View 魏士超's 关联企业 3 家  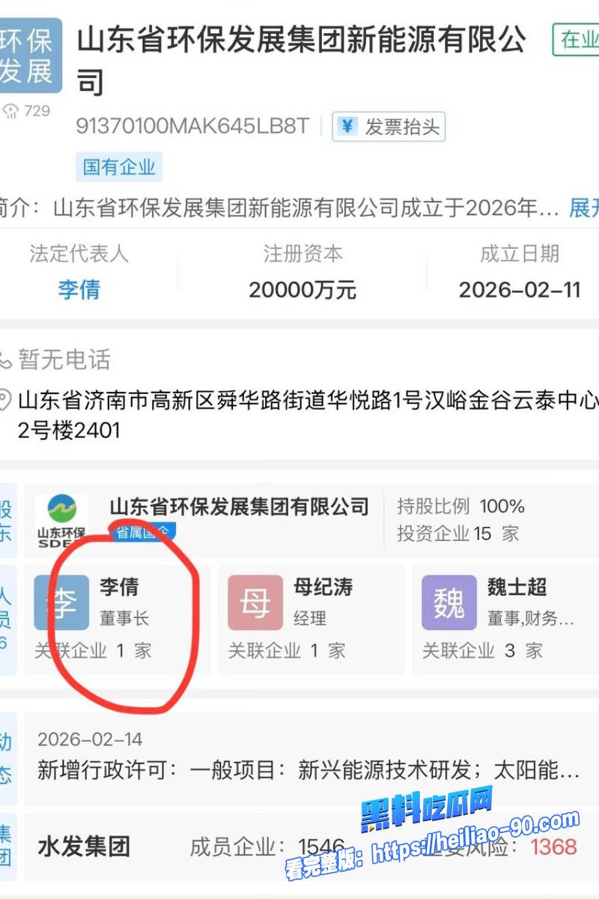[481, 650]
